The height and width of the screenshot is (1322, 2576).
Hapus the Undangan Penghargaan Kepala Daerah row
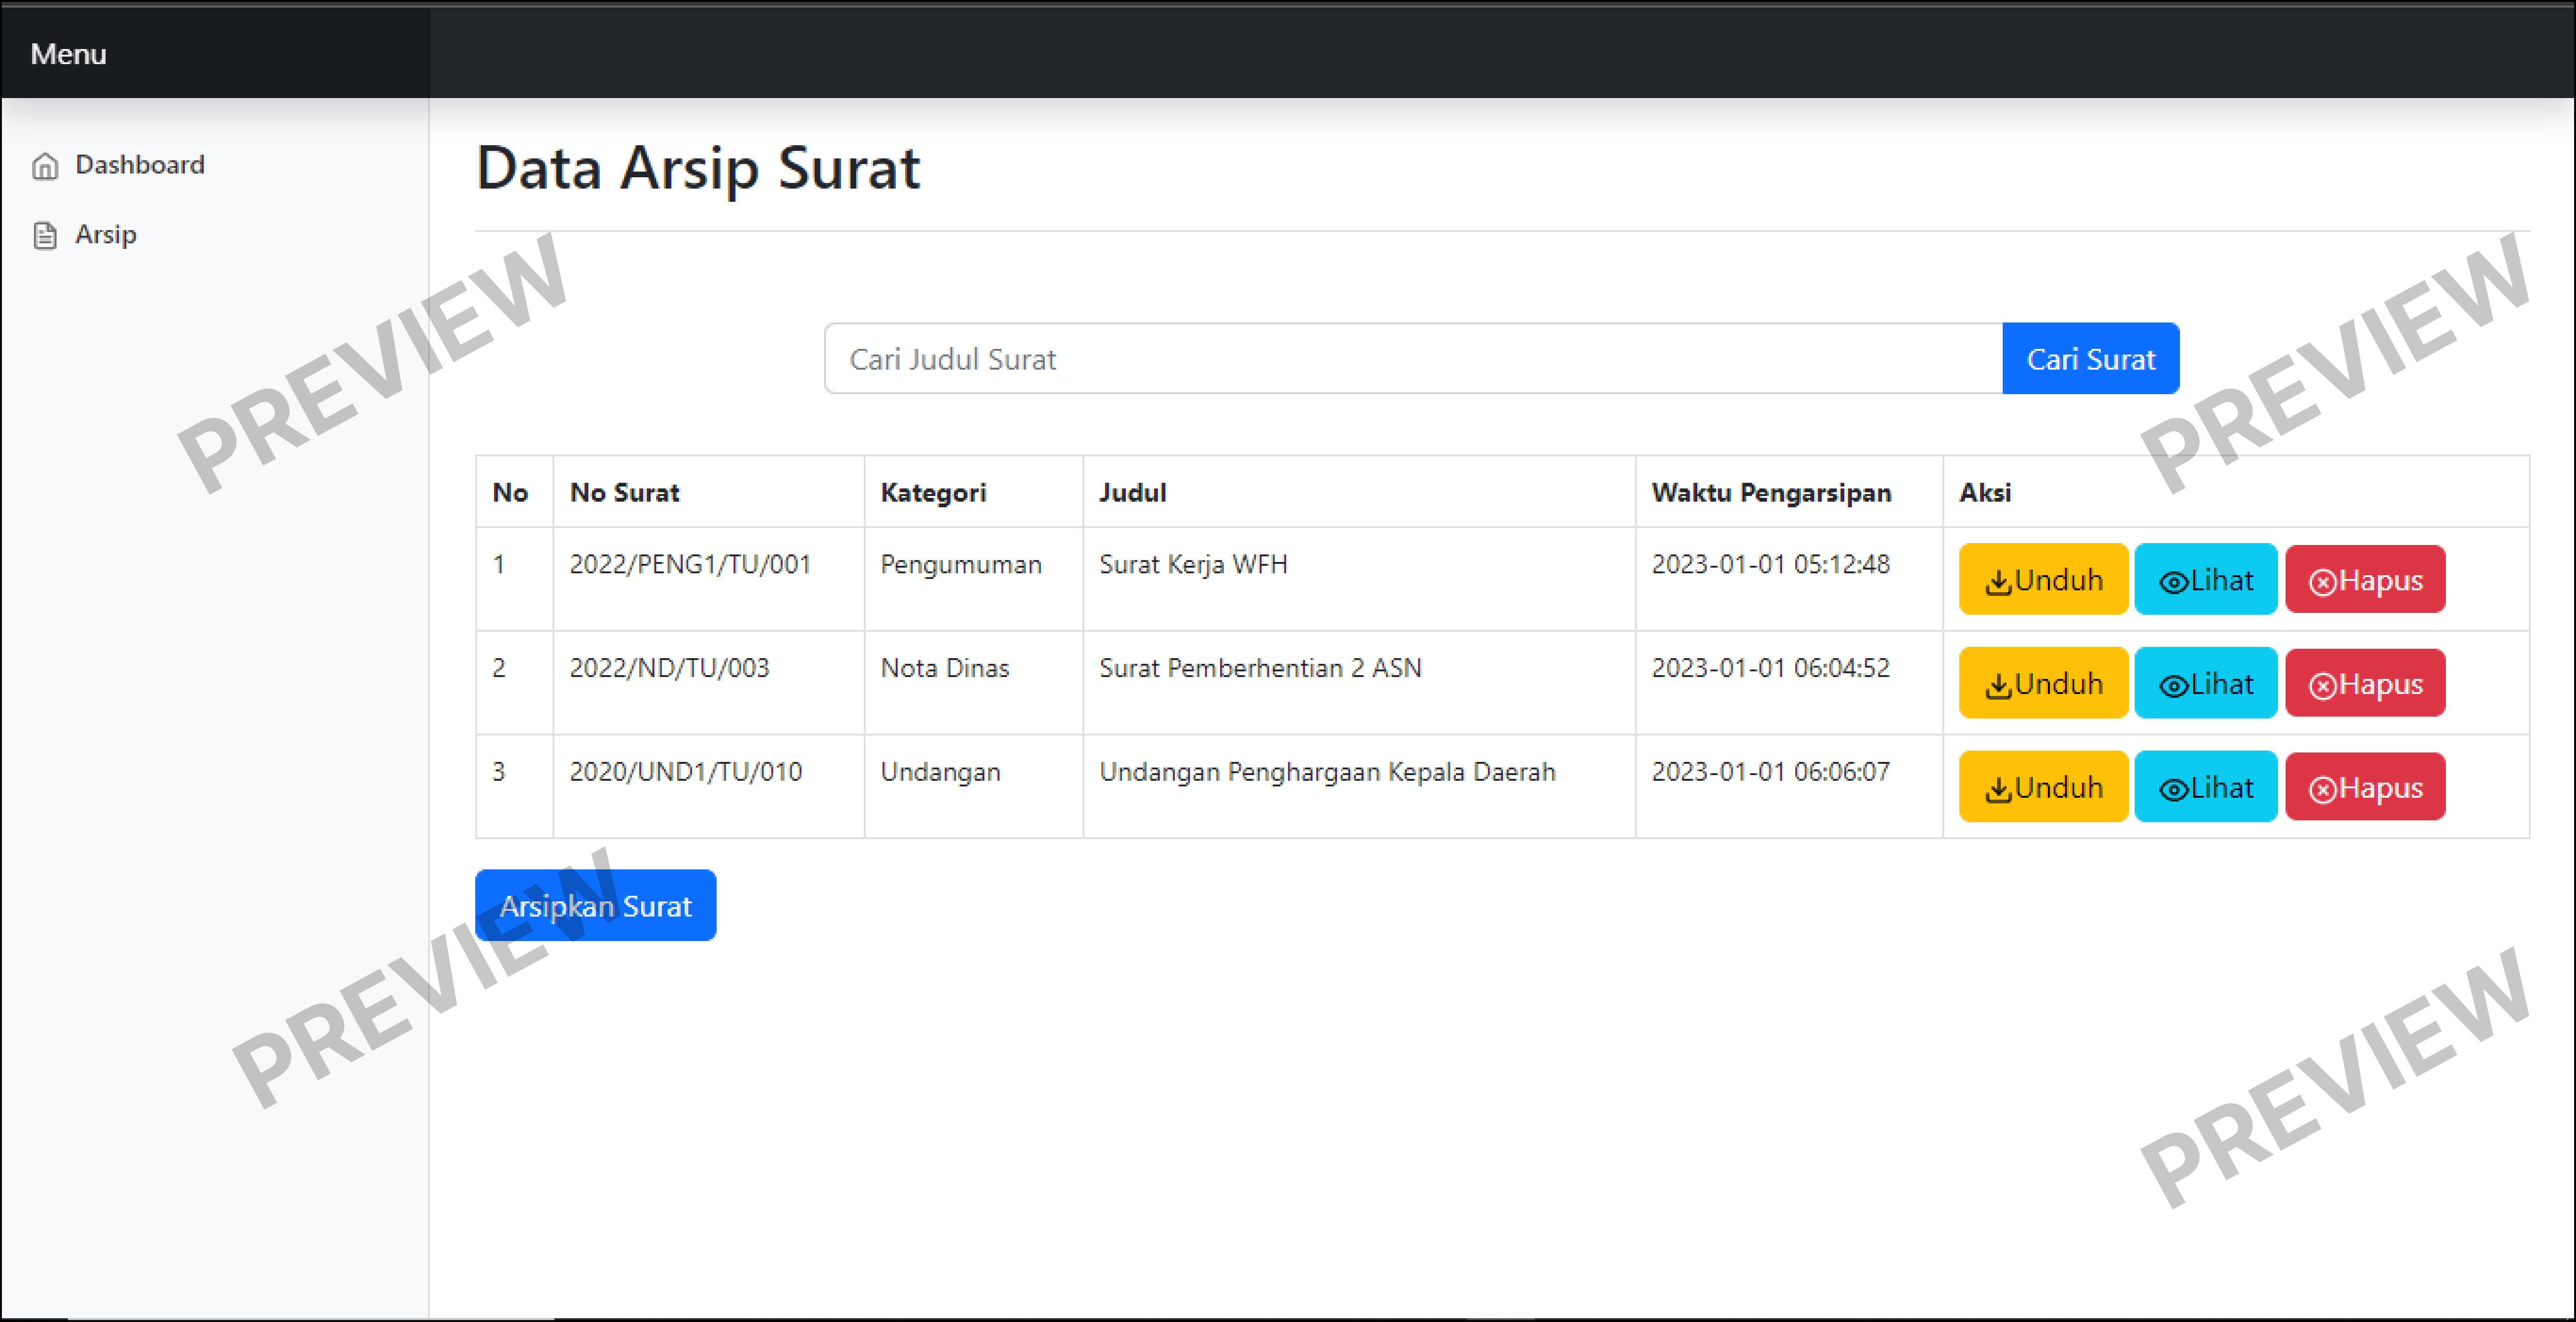point(2365,787)
